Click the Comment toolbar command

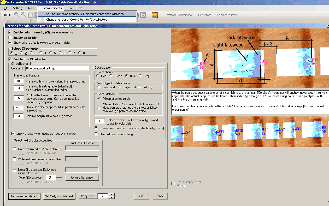[x=171, y=15]
